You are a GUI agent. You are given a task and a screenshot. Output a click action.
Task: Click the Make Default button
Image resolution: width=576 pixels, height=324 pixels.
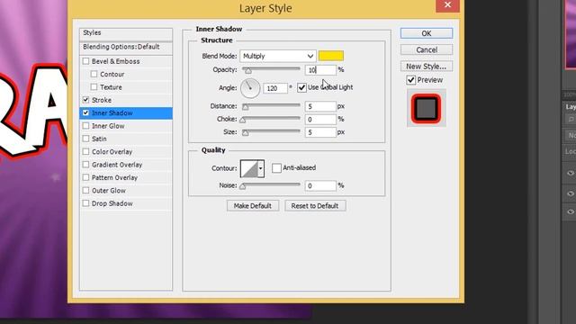pos(253,206)
